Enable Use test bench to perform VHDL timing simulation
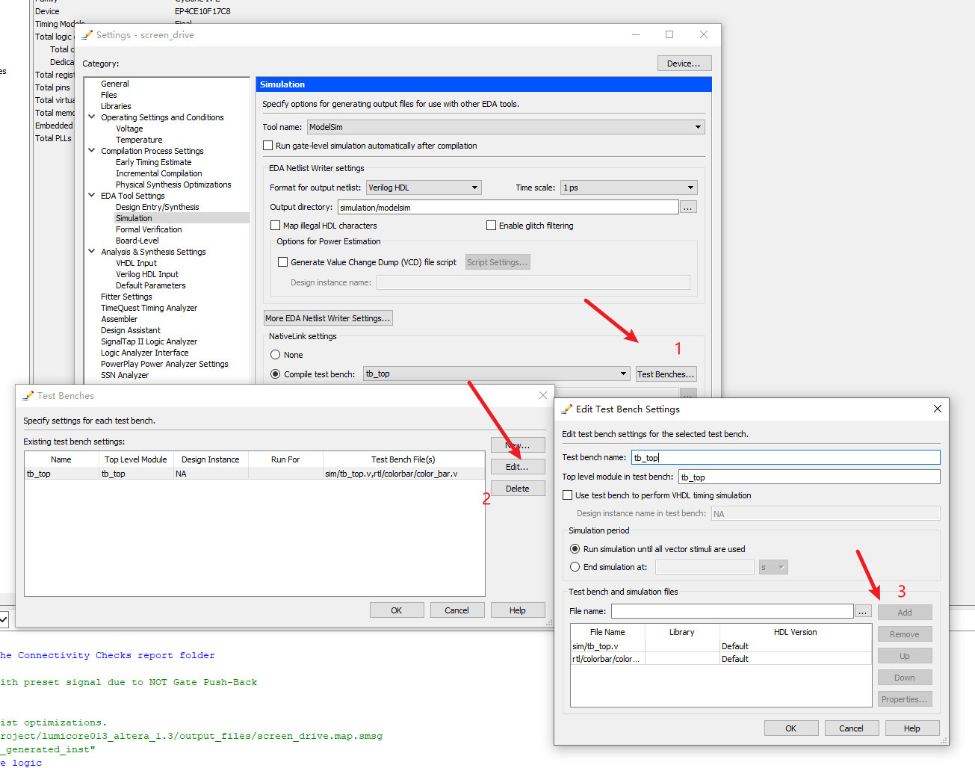Screen dimensions: 975x768 click(566, 495)
